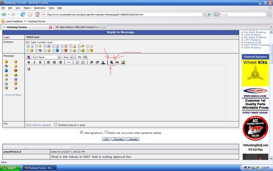Reload the page with Refresh icon
273x171 pixels.
click(x=23, y=14)
